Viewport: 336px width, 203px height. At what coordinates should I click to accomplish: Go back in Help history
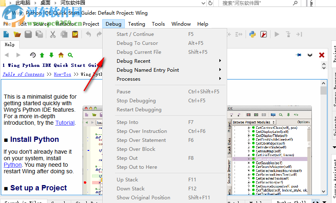(x=7, y=55)
